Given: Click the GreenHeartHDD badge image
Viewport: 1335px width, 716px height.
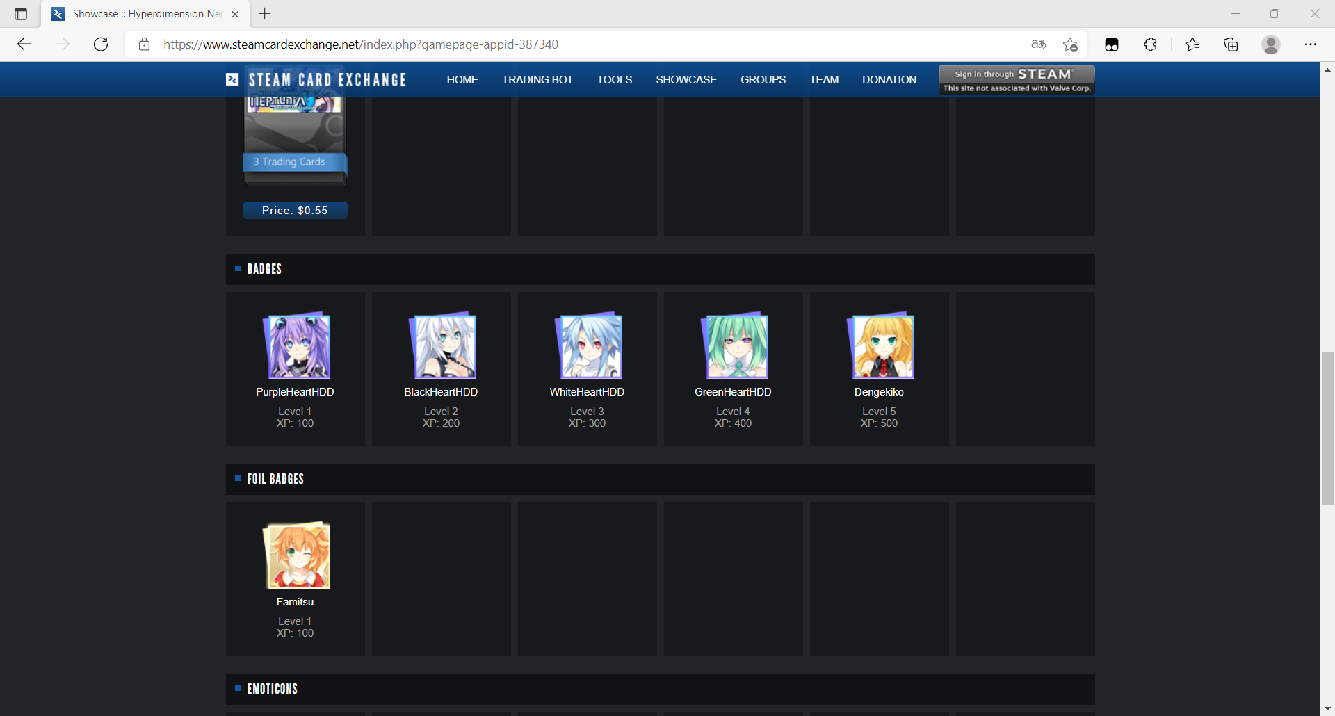Looking at the screenshot, I should (734, 345).
